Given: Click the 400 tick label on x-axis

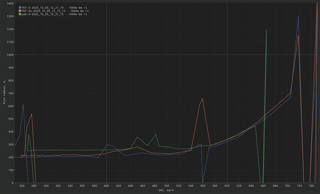Looking at the screenshot, I should (106, 185).
